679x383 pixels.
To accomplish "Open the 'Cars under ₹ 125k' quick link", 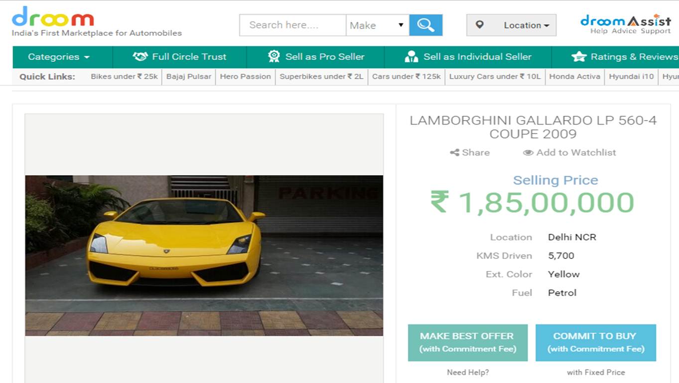I will pos(406,77).
